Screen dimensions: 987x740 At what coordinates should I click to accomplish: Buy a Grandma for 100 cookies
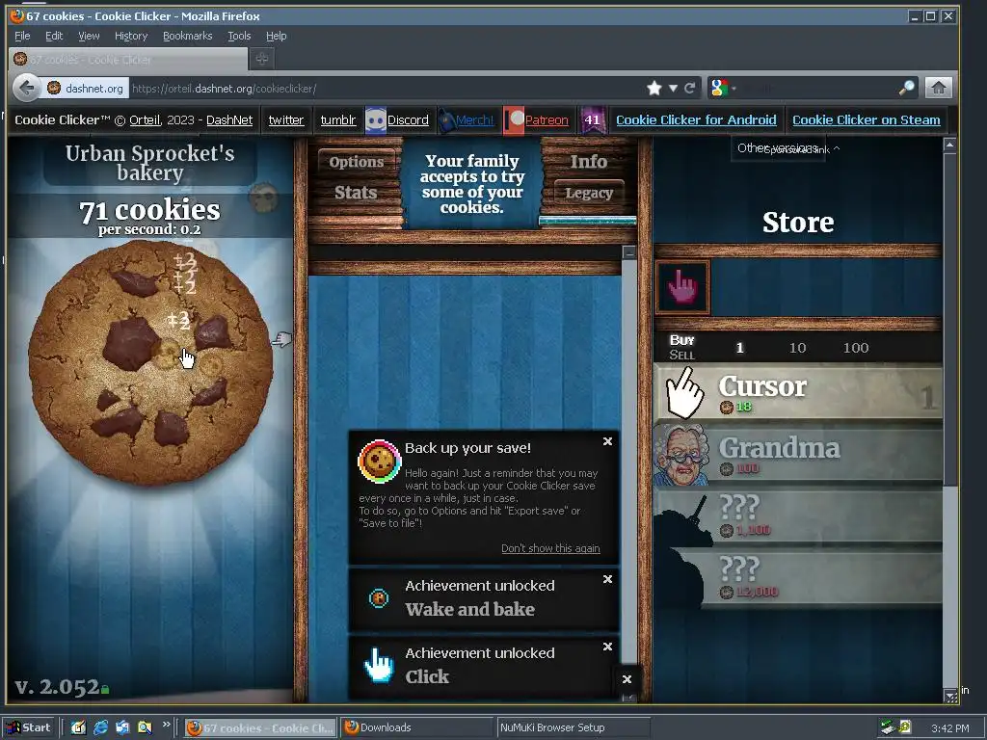coord(798,456)
